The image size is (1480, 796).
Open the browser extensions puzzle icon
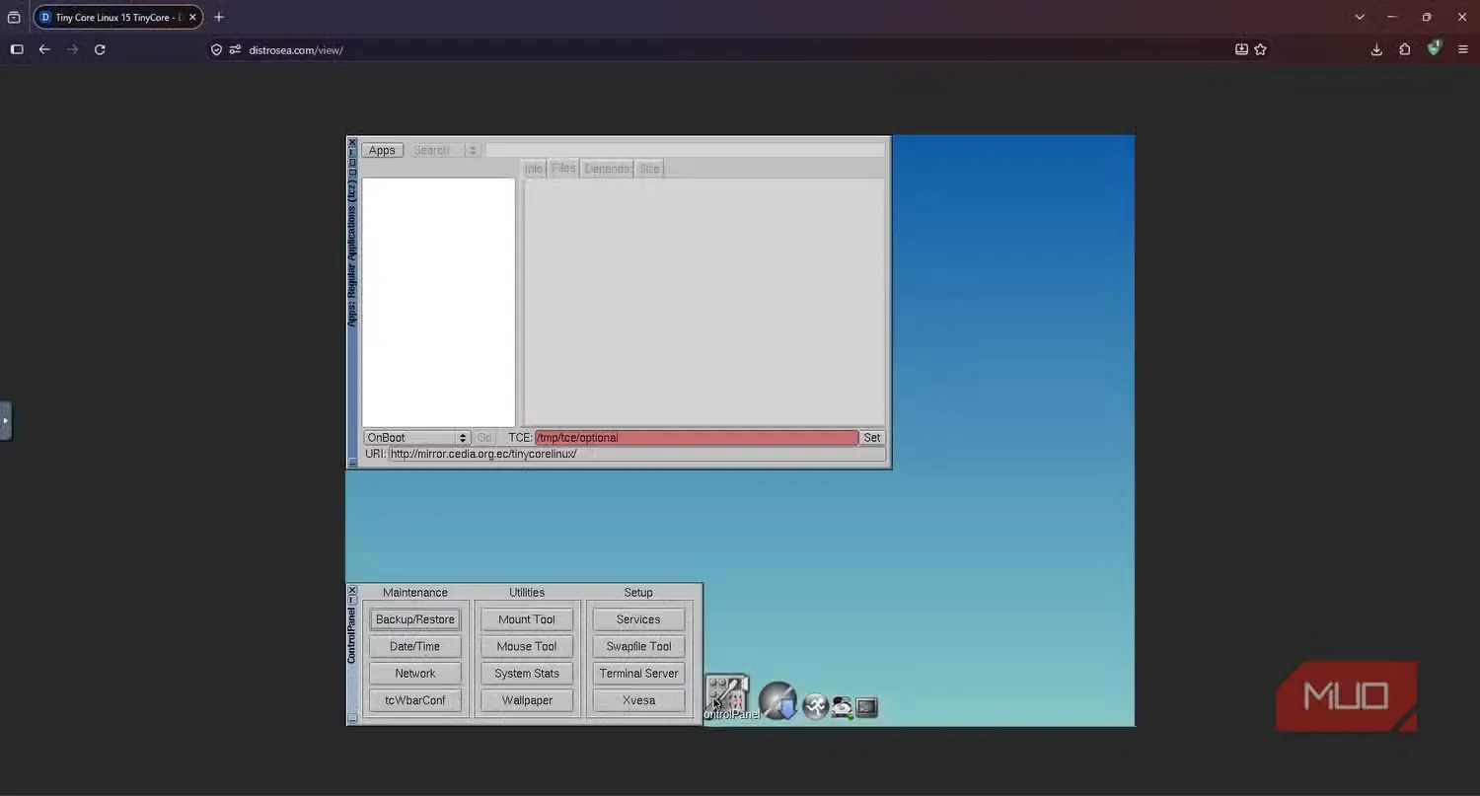[1405, 49]
